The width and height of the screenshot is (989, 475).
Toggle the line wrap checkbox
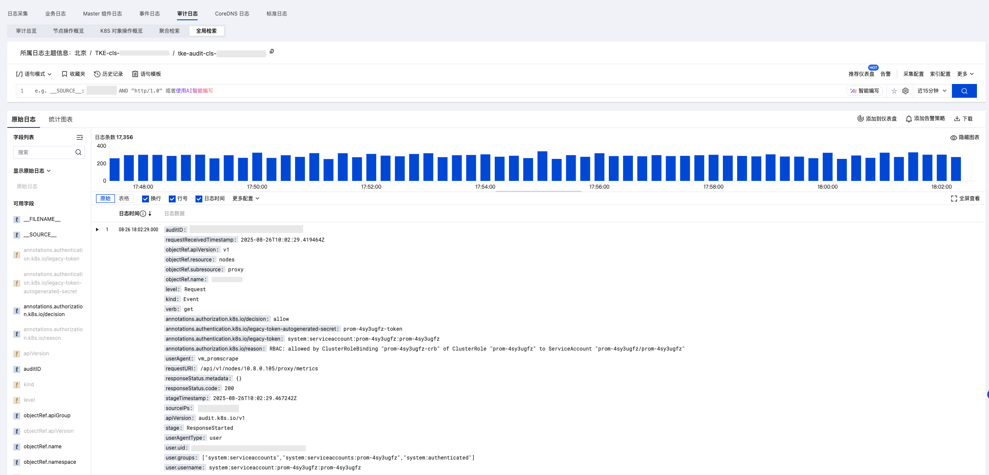click(x=146, y=199)
